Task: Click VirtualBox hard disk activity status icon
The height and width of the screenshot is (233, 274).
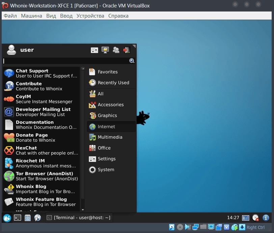Action: coord(172,227)
